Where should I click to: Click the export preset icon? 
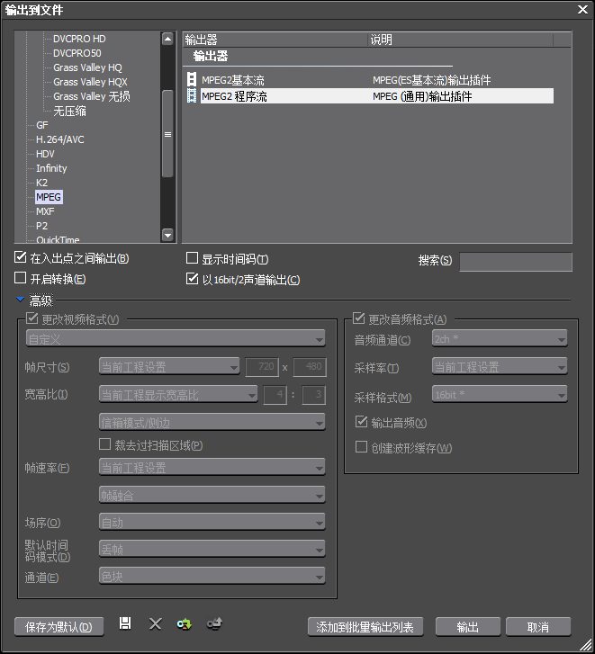(x=214, y=623)
